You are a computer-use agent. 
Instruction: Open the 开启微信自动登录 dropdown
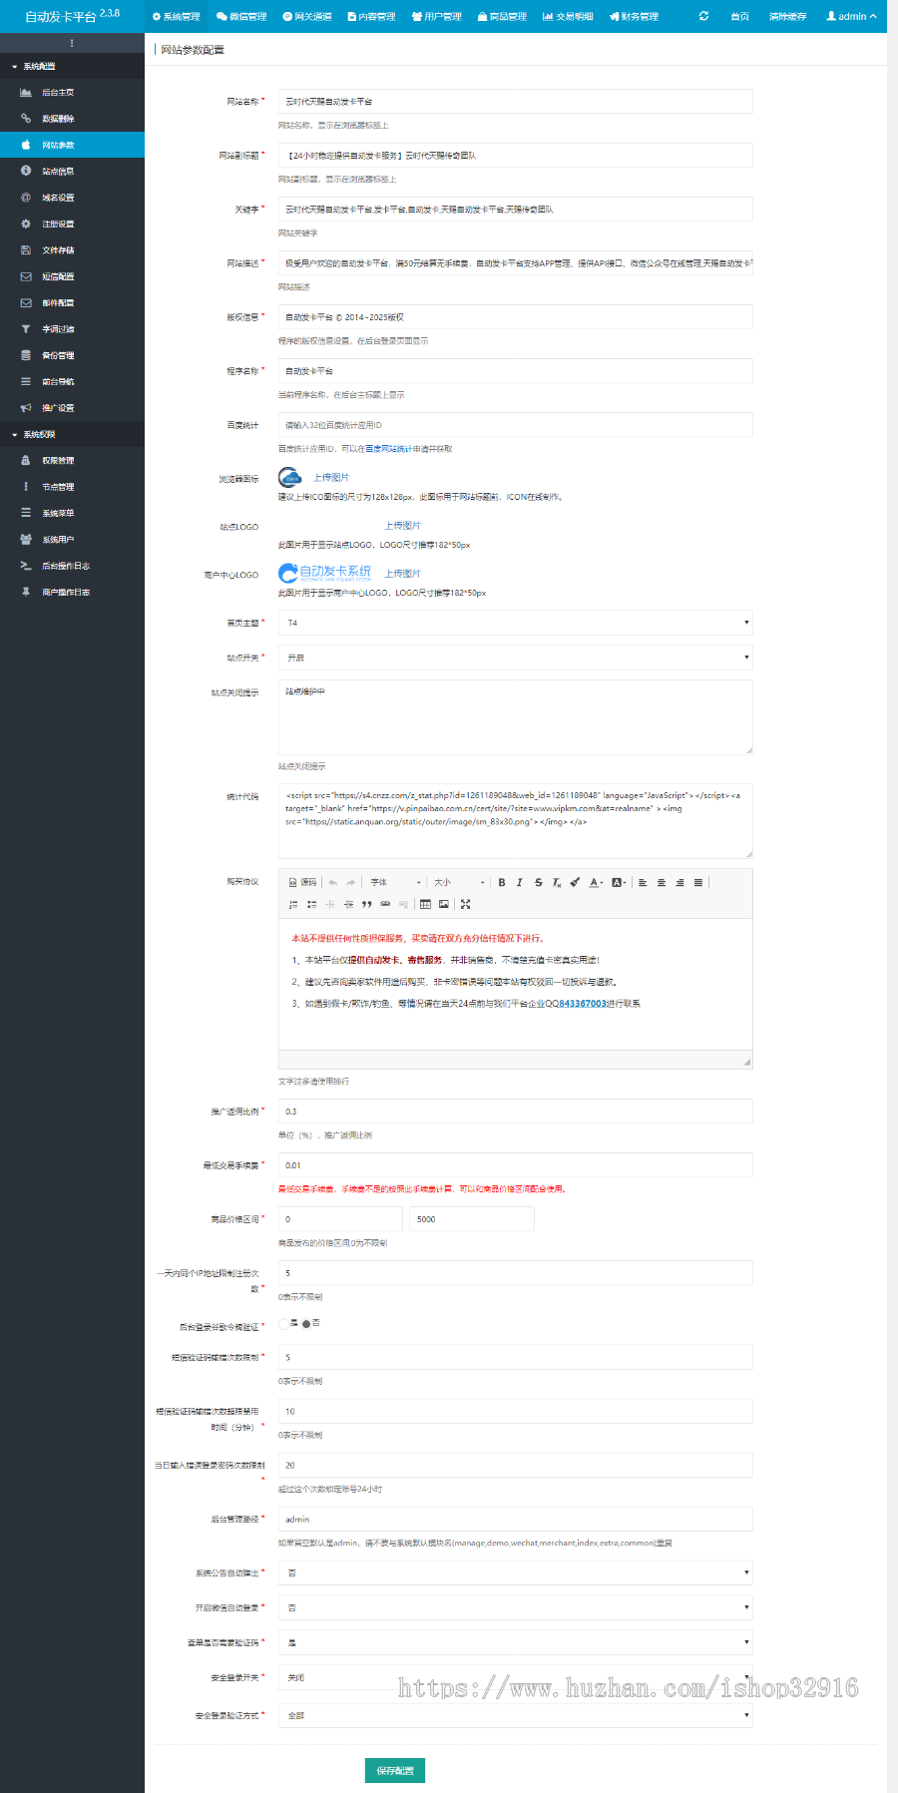tap(515, 1607)
